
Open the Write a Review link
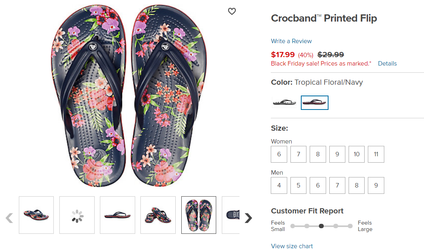pos(291,41)
